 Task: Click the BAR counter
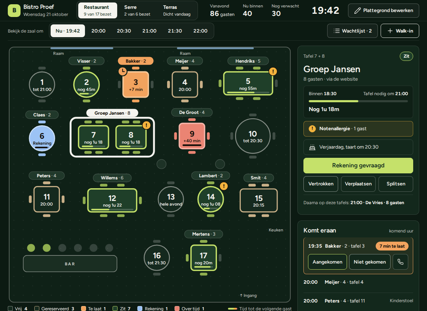point(70,264)
